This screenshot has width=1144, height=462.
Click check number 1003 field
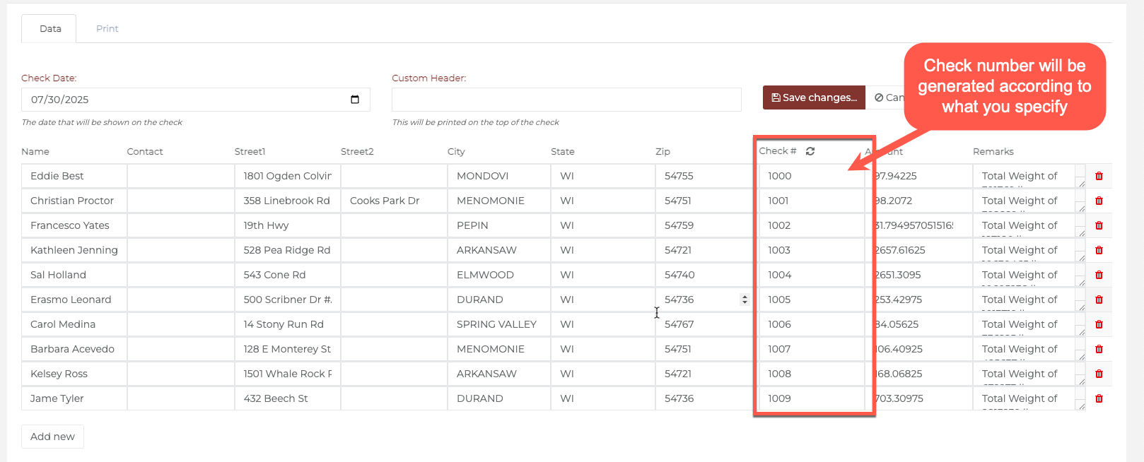[812, 250]
